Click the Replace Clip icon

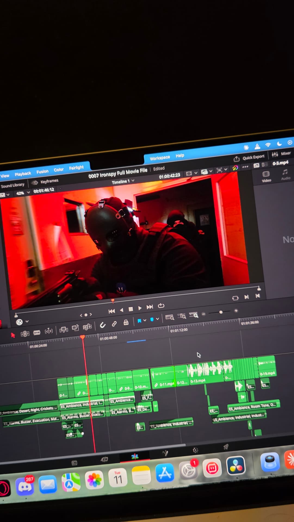pyautogui.click(x=87, y=327)
